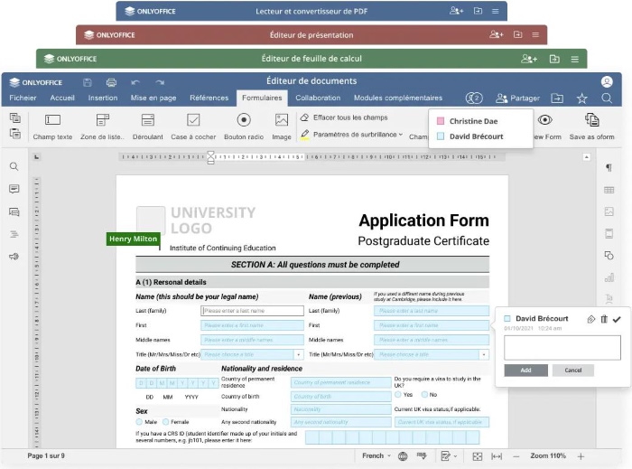
Task: Open the search panel in left sidebar
Action: click(14, 166)
